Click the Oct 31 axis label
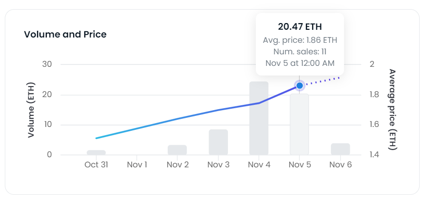Screen dimensions: 424x202 [96, 165]
